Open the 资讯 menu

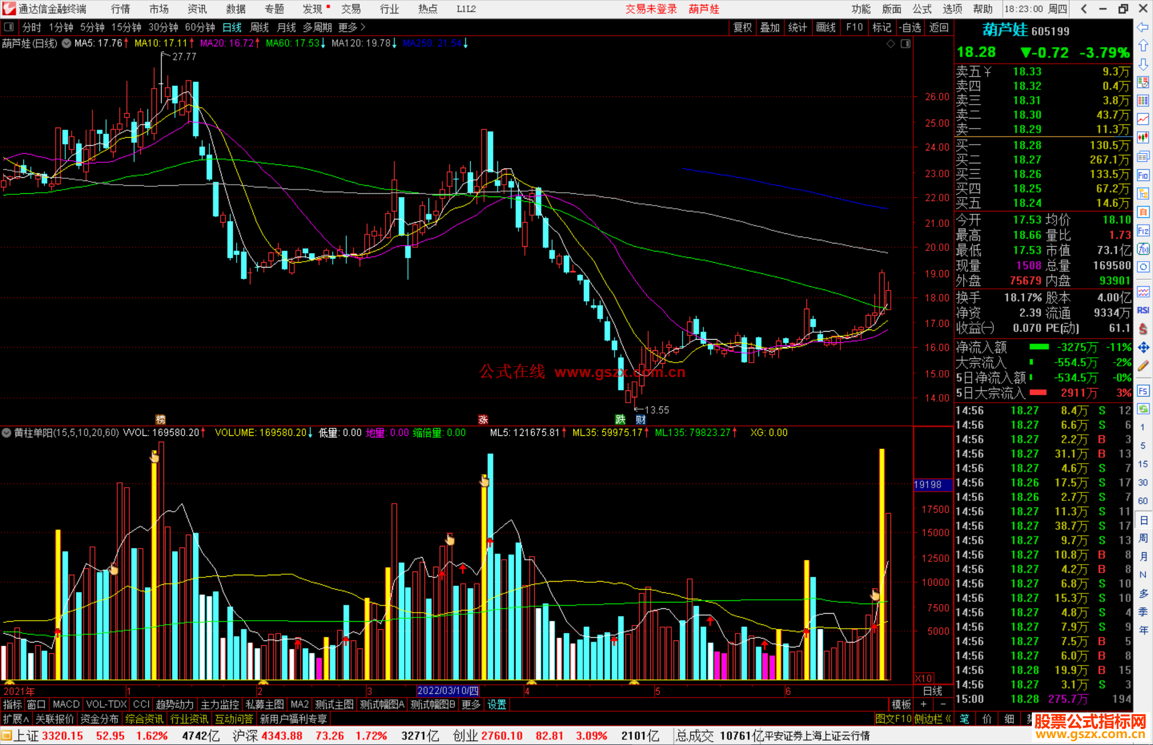click(197, 9)
